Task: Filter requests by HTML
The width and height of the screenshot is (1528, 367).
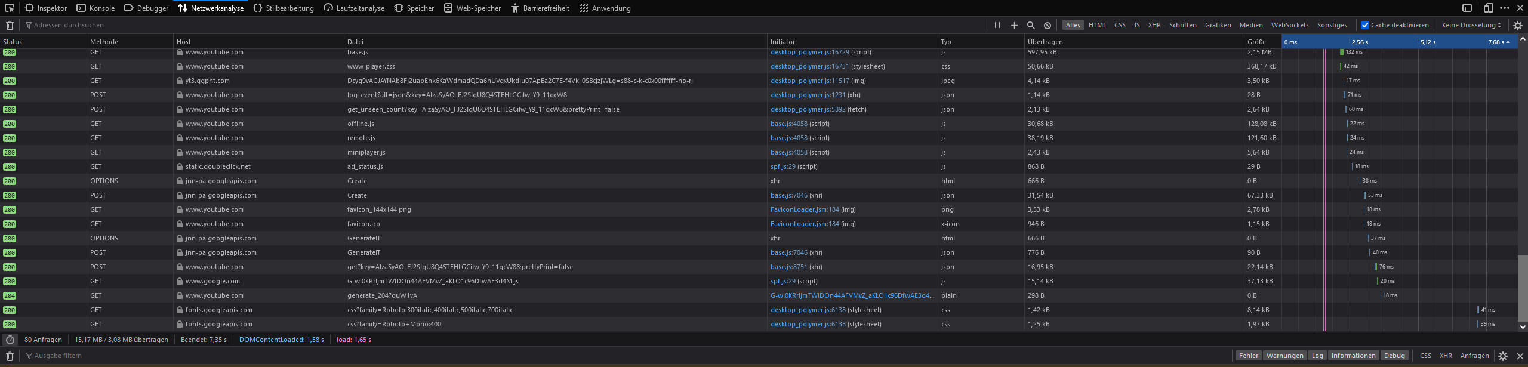Action: (1097, 25)
